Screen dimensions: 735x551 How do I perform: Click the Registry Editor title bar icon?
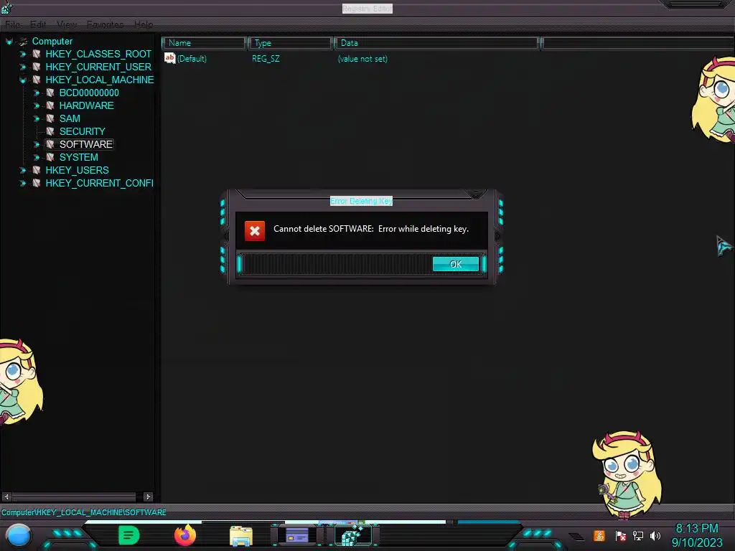pos(6,7)
